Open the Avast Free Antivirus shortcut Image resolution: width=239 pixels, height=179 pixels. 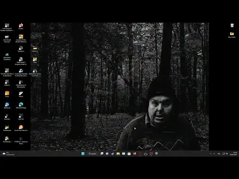[21, 128]
